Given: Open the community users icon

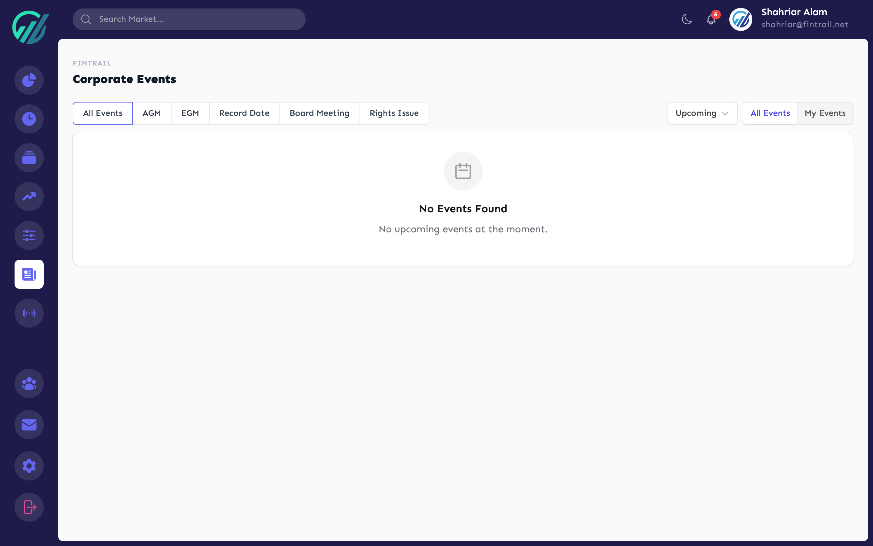Looking at the screenshot, I should point(29,383).
